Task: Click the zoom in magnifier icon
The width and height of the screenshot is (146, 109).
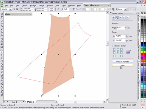Action: pos(14,9)
